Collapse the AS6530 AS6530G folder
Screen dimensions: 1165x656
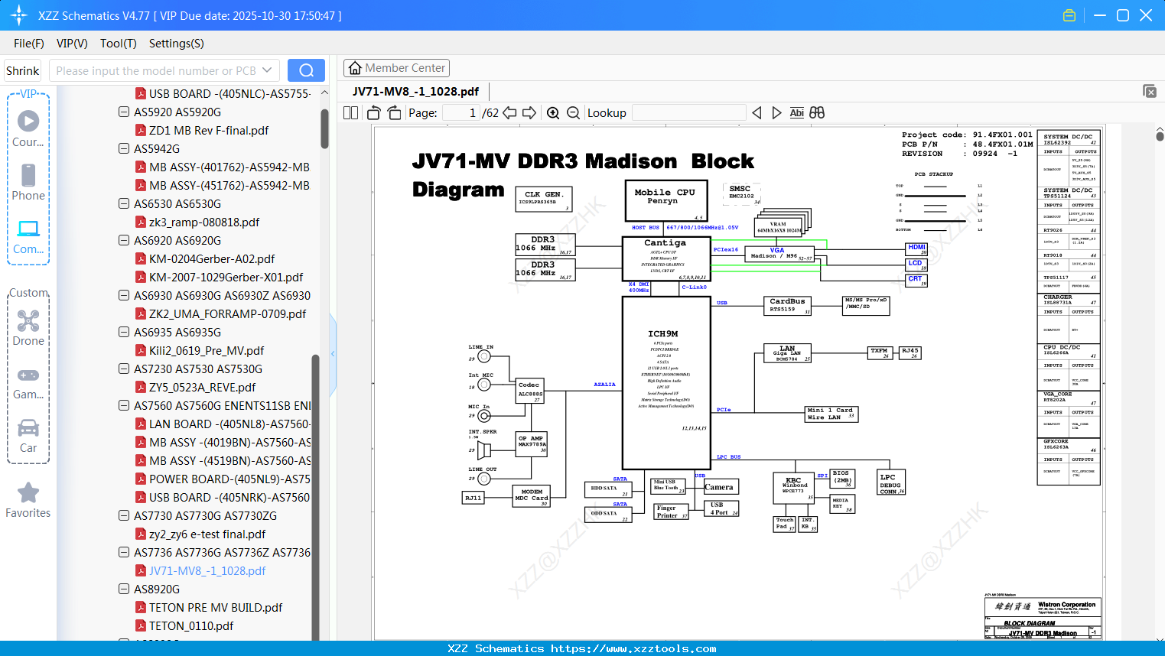[124, 203]
